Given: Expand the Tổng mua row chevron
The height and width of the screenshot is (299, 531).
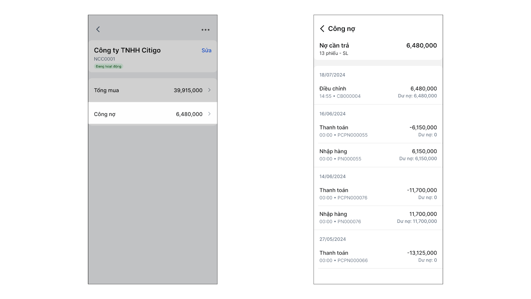Looking at the screenshot, I should [209, 90].
